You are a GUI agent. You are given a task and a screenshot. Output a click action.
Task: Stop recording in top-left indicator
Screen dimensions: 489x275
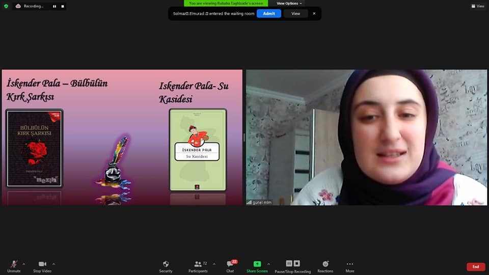pos(63,6)
